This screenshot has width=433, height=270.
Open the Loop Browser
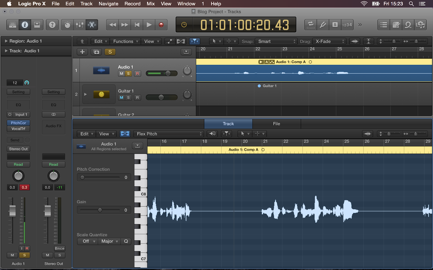[408, 25]
